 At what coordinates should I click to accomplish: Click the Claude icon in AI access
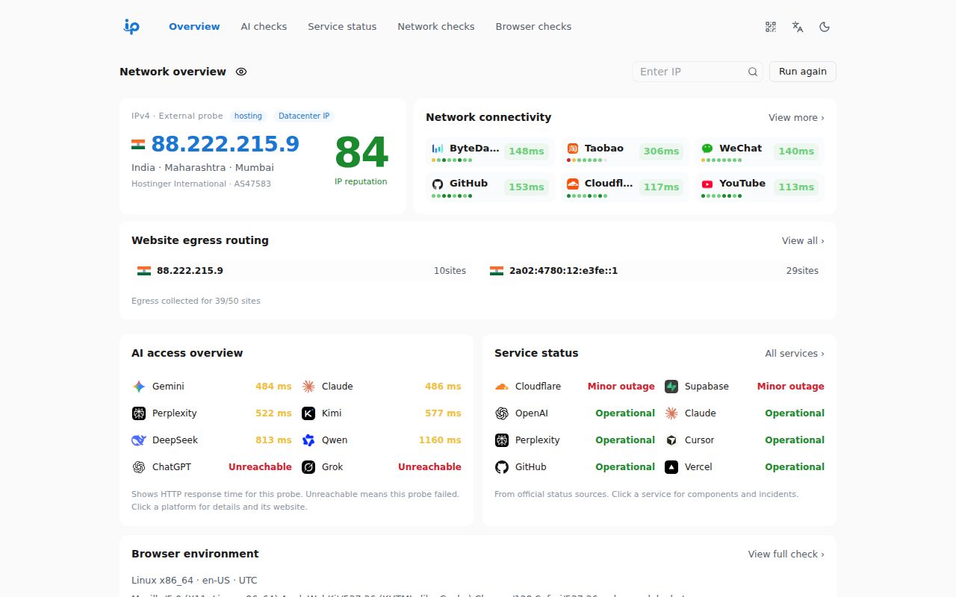tap(308, 387)
